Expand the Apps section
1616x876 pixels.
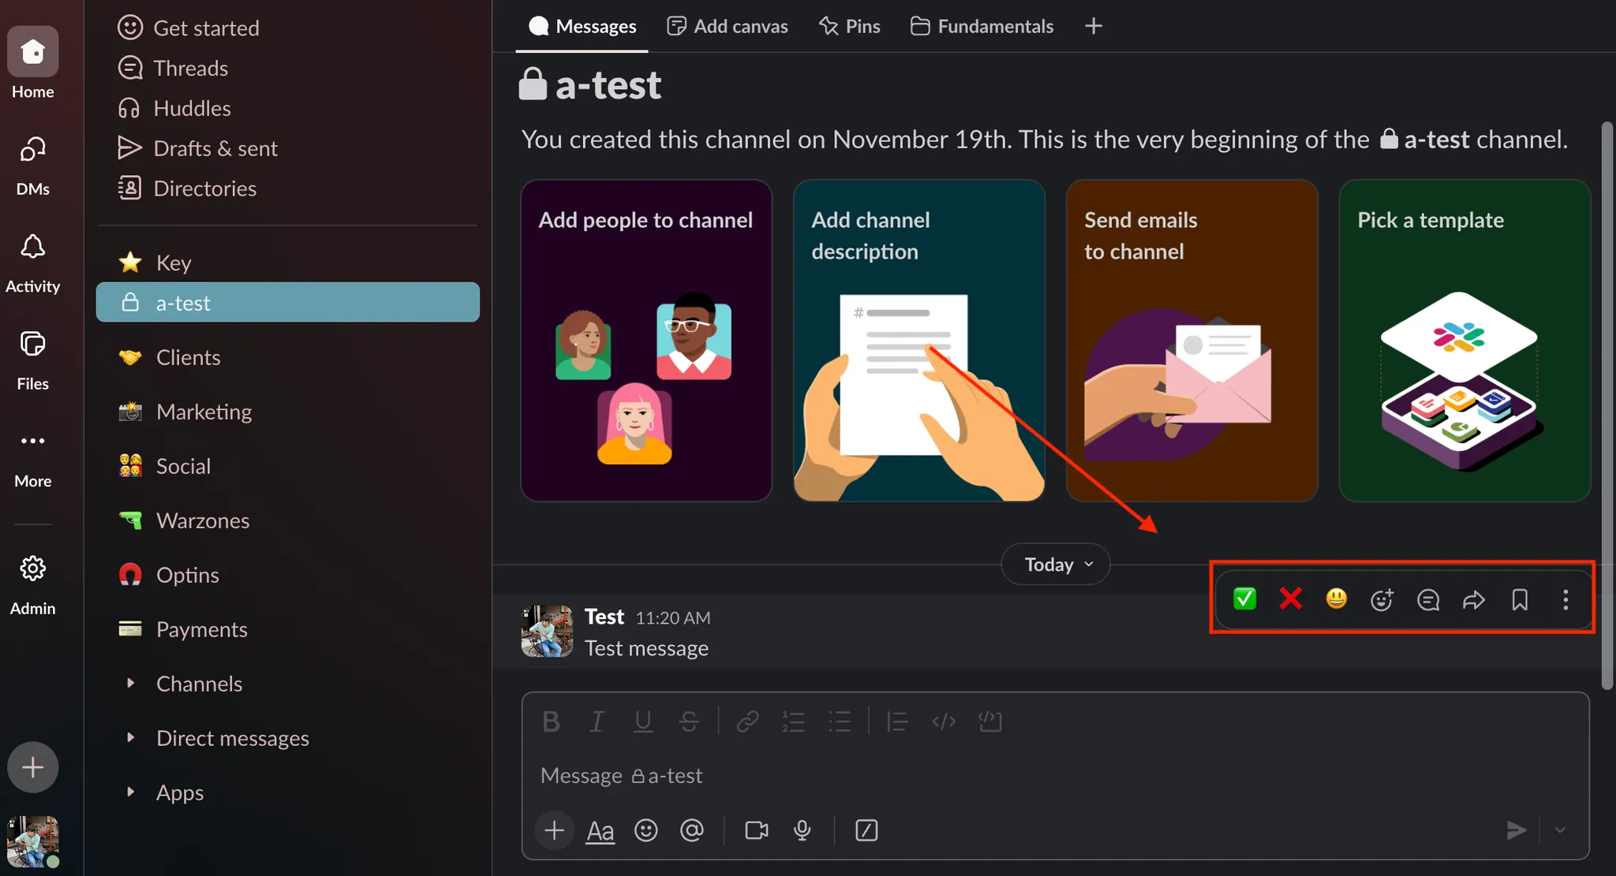tap(131, 792)
